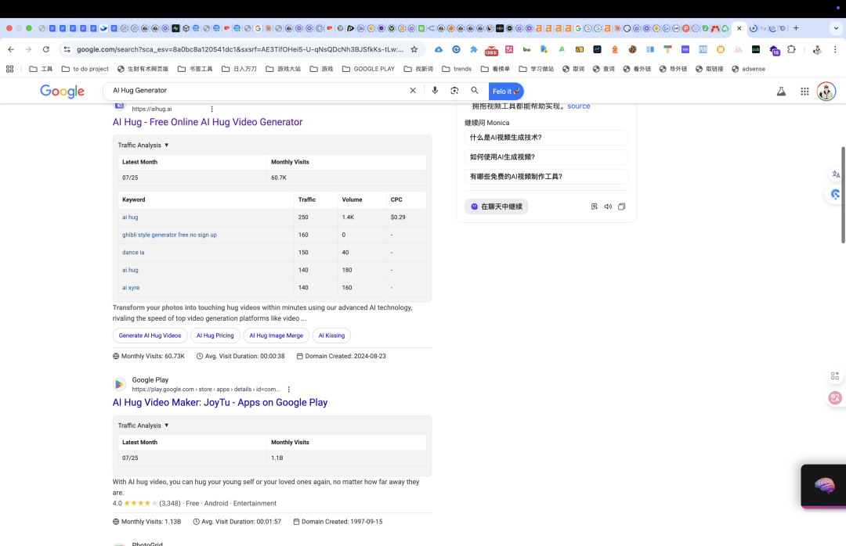Viewport: 846px width, 546px height.
Task: Collapse the Google Play Traffic Analysis section
Action: (x=143, y=426)
